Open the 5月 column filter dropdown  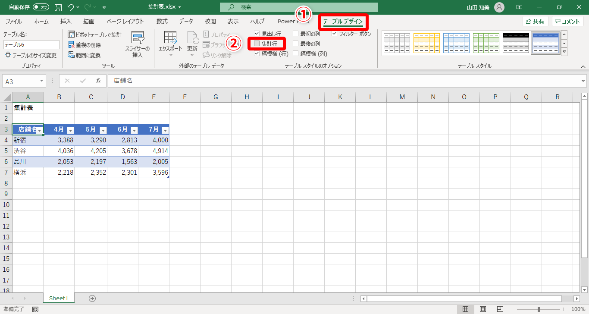[103, 130]
